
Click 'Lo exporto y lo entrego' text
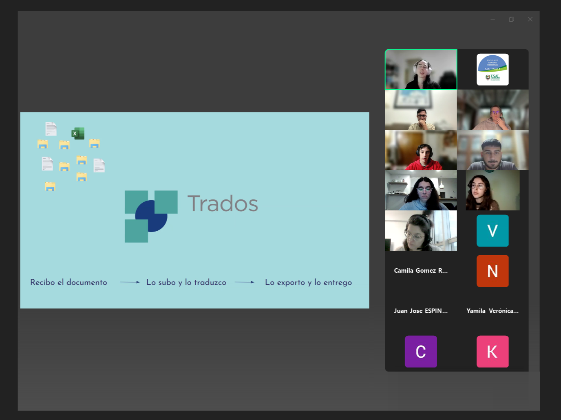click(x=309, y=282)
